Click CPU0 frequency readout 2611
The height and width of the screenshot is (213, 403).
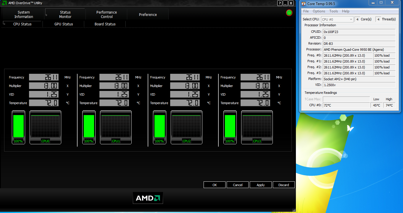pyautogui.click(x=44, y=77)
